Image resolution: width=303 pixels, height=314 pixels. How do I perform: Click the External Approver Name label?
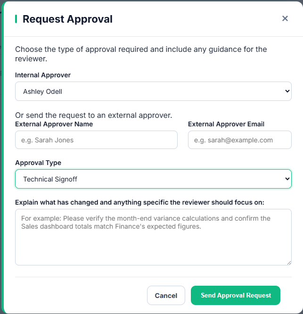click(54, 124)
